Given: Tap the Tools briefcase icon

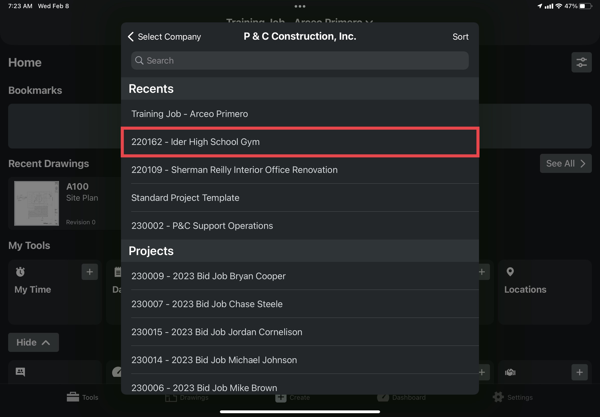Looking at the screenshot, I should [73, 397].
